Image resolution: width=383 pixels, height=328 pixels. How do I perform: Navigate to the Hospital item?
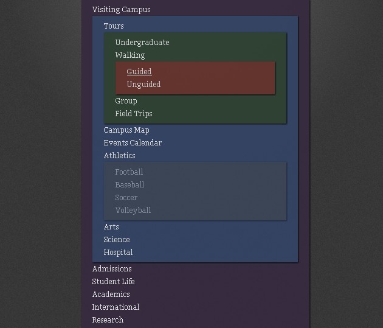click(118, 253)
